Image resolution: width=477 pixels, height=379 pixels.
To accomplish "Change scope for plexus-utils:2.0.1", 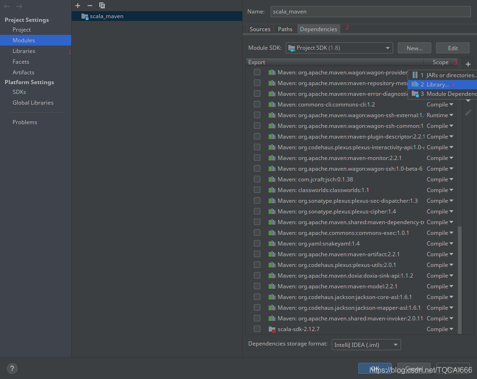I will (440, 265).
